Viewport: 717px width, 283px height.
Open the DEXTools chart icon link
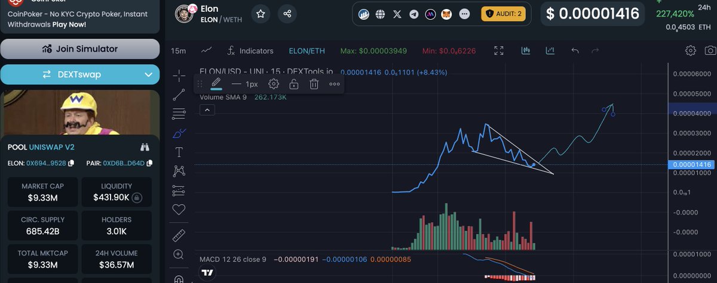(363, 14)
